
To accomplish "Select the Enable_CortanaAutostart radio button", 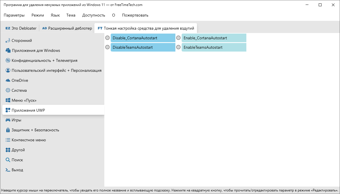I will [x=178, y=38].
